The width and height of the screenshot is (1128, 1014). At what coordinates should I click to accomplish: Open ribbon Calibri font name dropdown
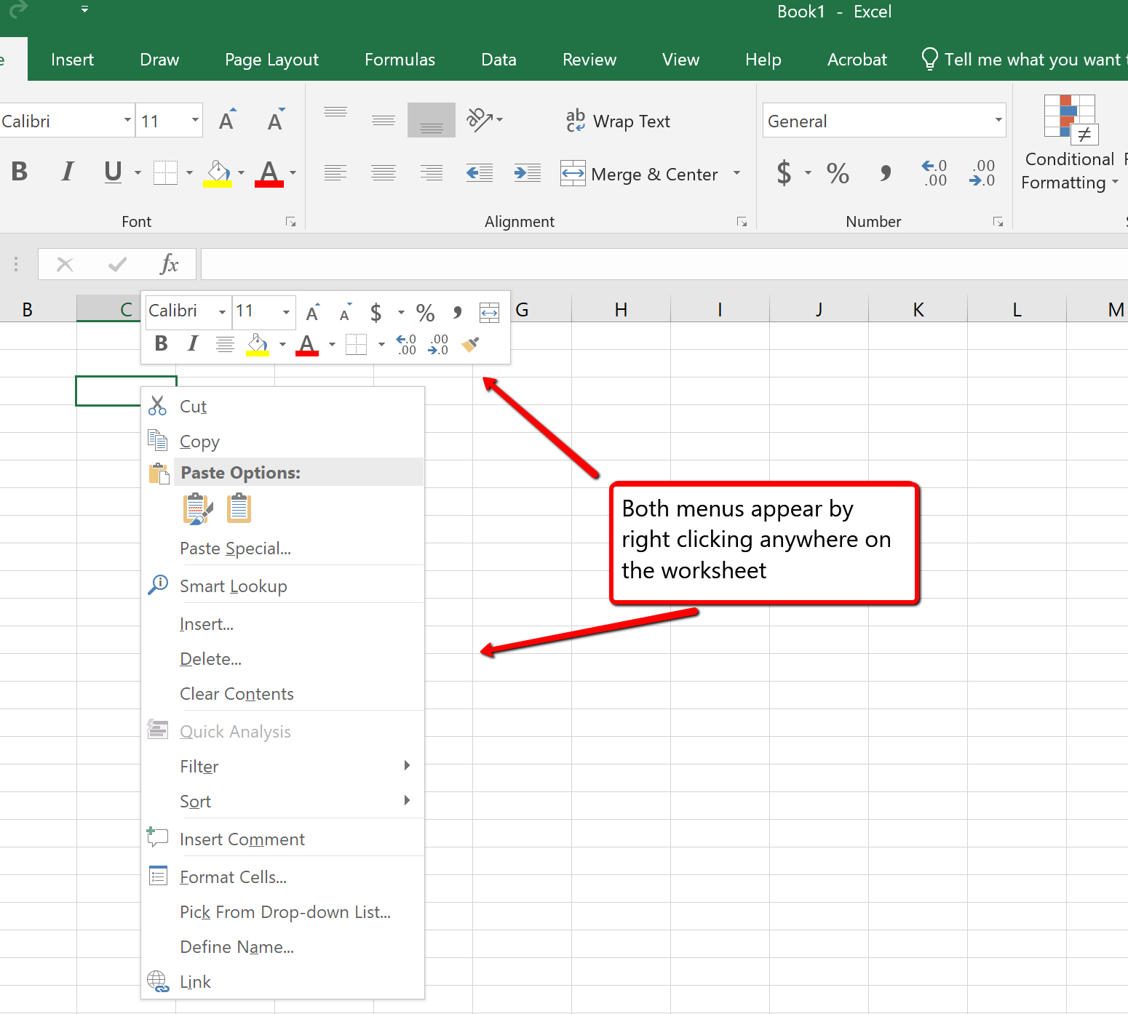point(128,120)
